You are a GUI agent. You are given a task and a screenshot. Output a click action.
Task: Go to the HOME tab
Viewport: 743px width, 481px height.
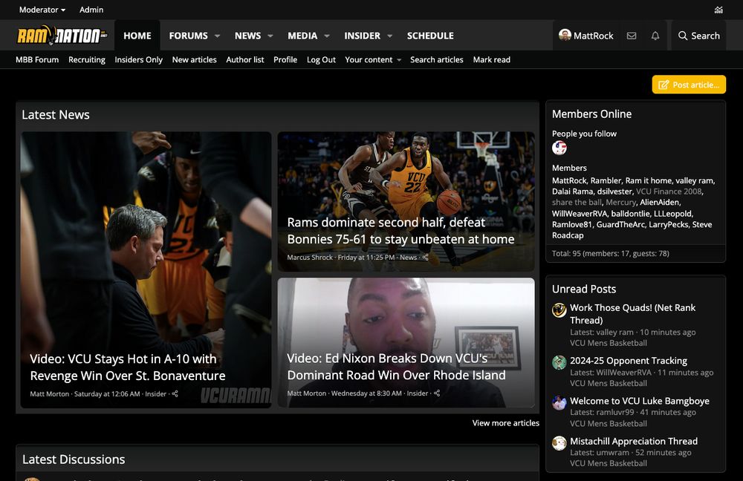(137, 36)
